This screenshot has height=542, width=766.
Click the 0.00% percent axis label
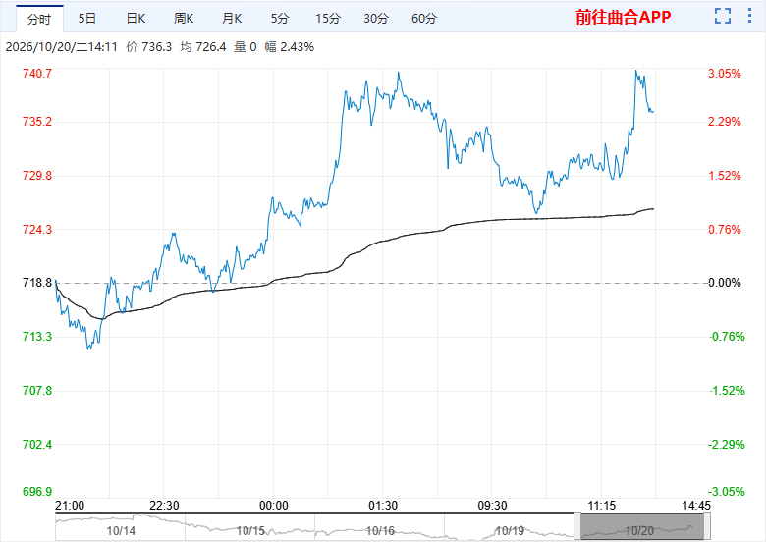[x=725, y=282]
